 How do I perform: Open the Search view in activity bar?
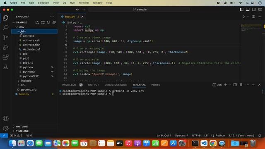(5, 27)
